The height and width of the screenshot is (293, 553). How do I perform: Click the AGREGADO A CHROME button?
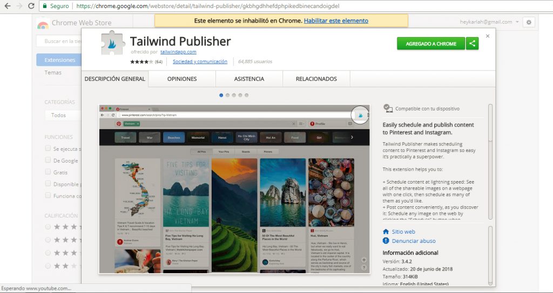coord(431,44)
